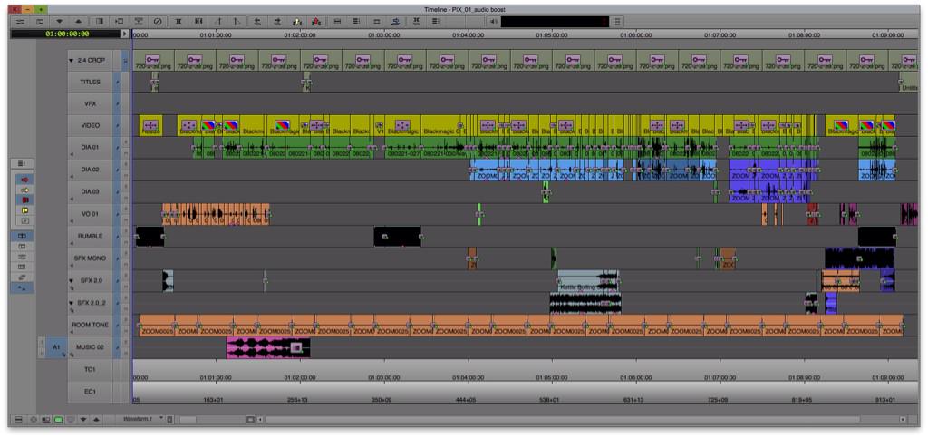The width and height of the screenshot is (928, 438).
Task: Select the red overwrite trim tool
Action: pyautogui.click(x=24, y=200)
